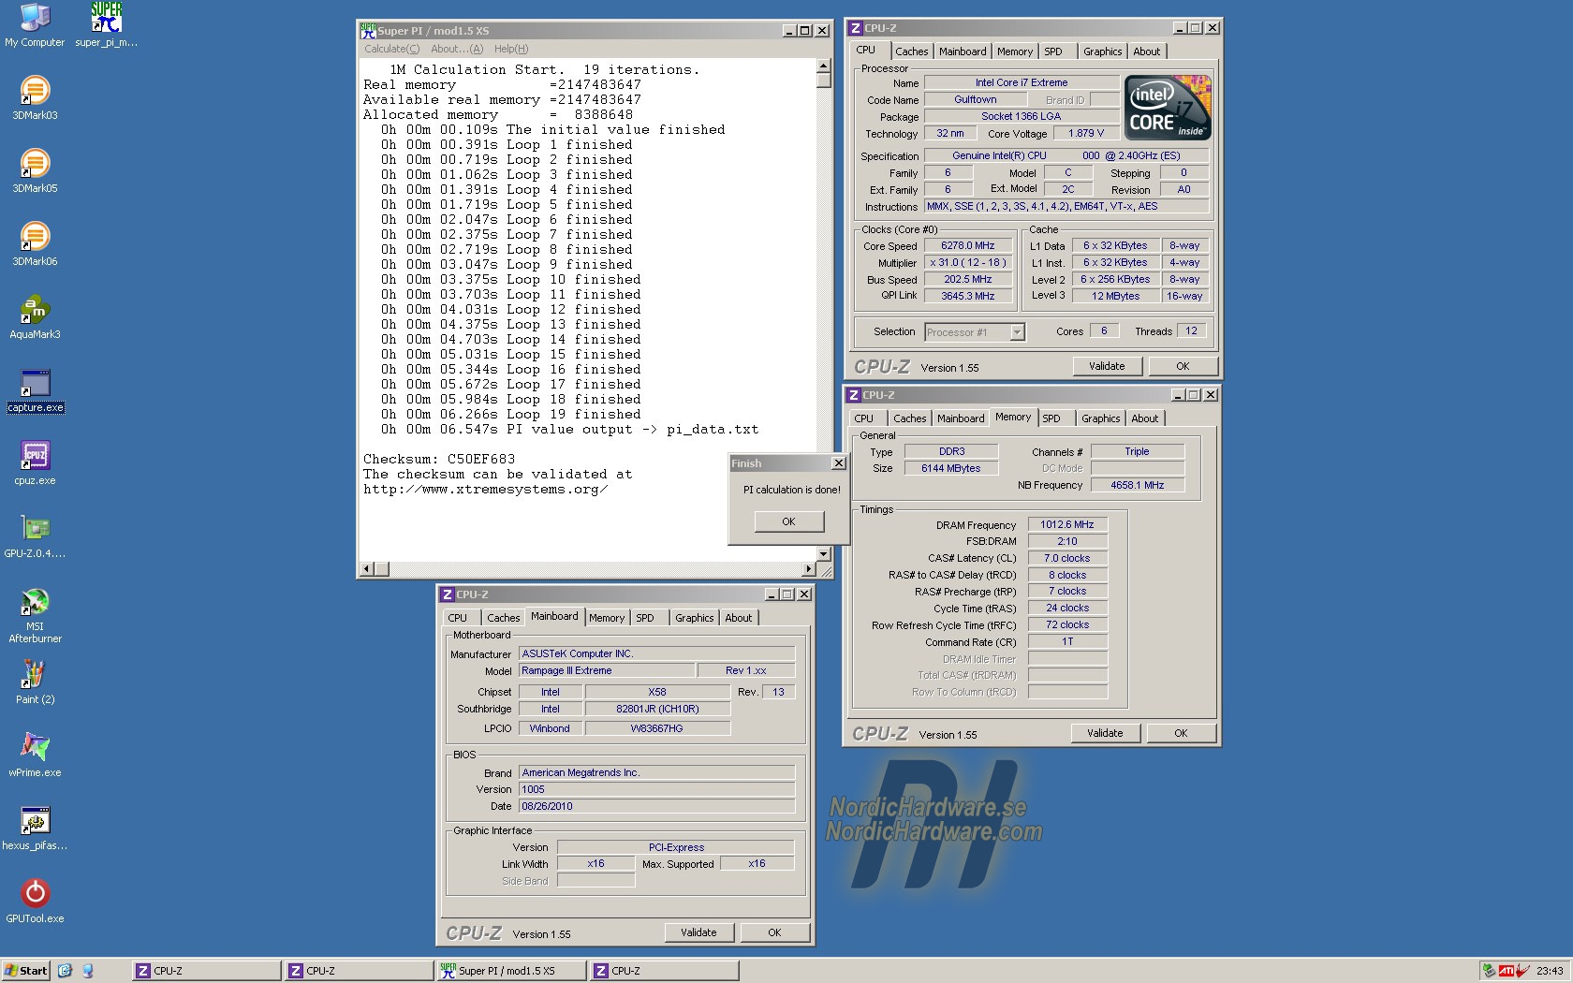The image size is (1573, 983).
Task: Open the Calculate menu in Super PI
Action: 391,49
